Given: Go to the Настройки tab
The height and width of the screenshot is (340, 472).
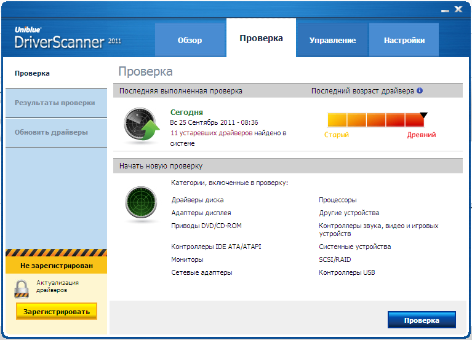Looking at the screenshot, I should point(404,40).
